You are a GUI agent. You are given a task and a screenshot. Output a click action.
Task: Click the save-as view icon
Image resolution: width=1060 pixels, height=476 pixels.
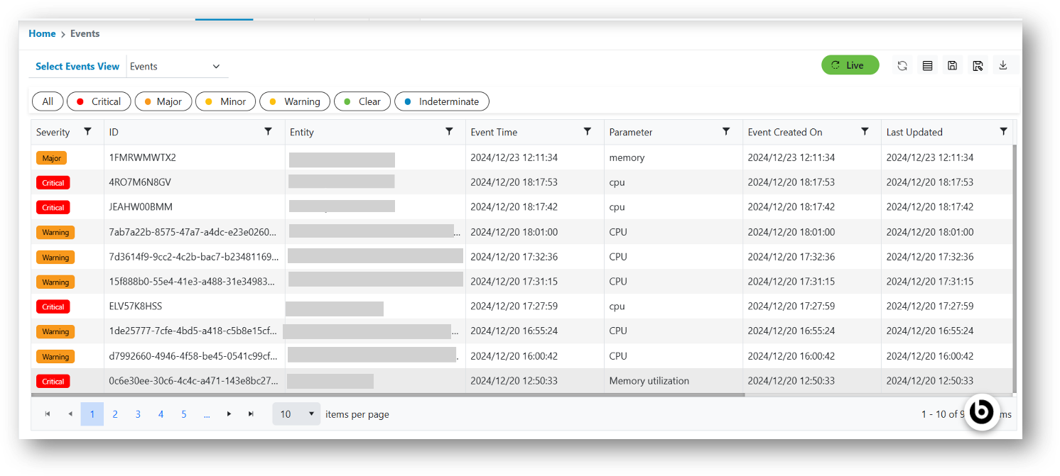point(978,65)
